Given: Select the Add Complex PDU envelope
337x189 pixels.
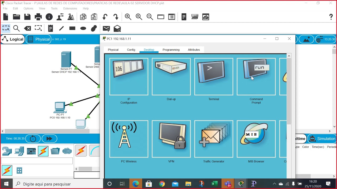Looking at the screenshot, I should pos(117,28).
